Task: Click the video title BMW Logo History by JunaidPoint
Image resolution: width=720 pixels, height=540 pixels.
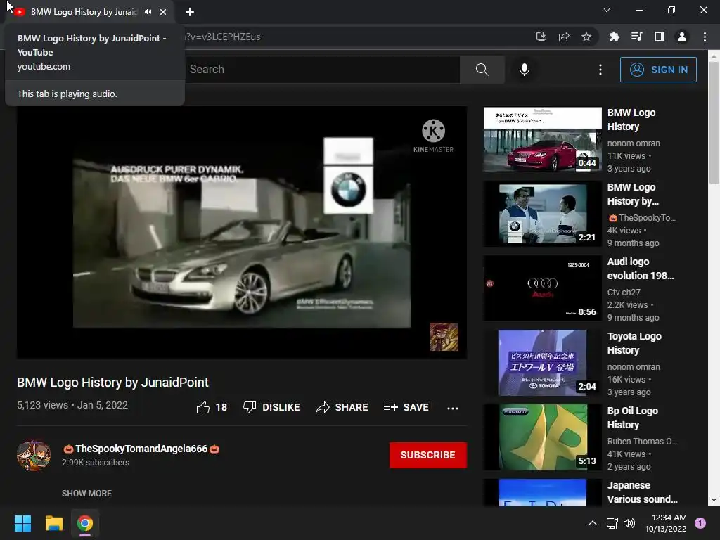Action: (x=112, y=382)
